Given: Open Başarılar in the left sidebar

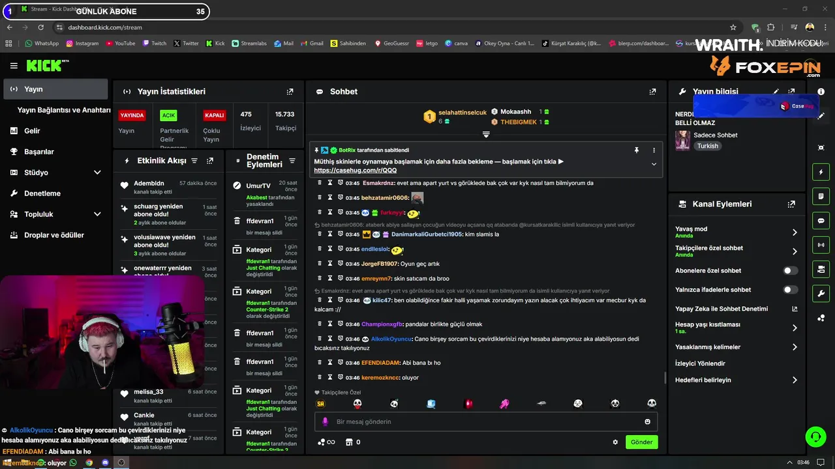Looking at the screenshot, I should (39, 152).
